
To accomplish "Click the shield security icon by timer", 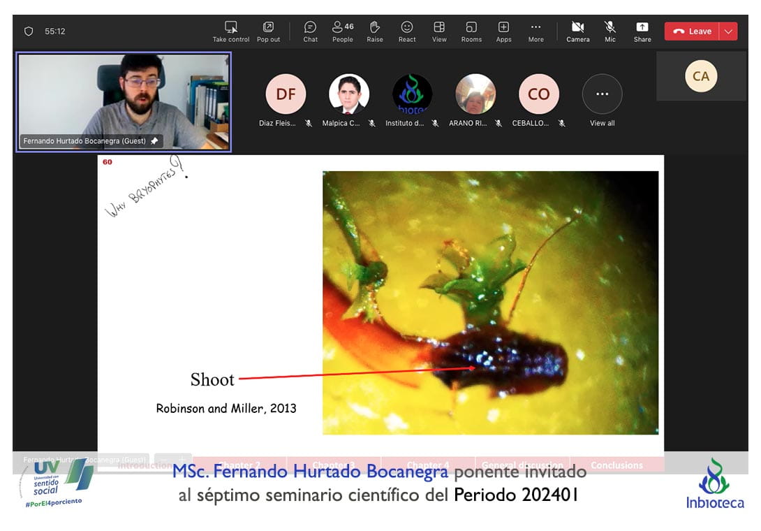I will (29, 31).
